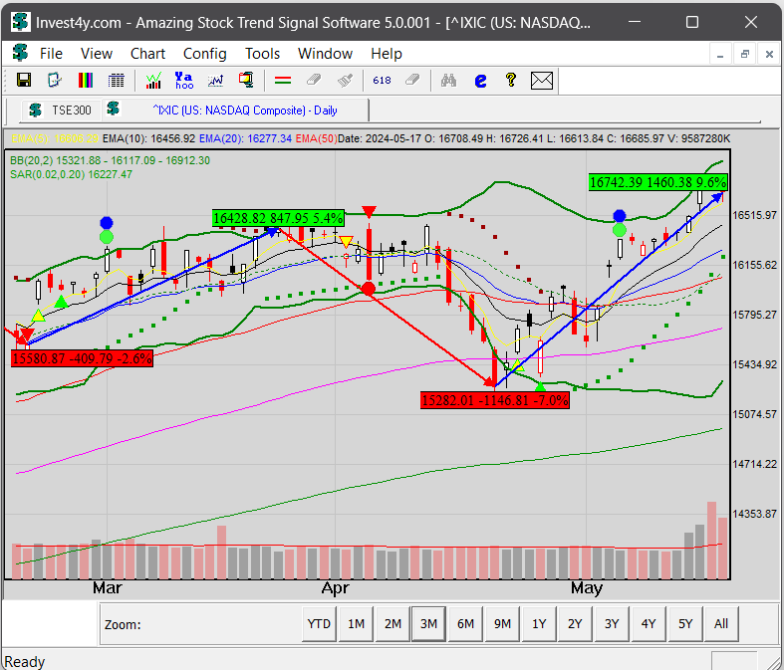The height and width of the screenshot is (670, 784).
Task: Click the data table grid icon
Action: click(x=117, y=81)
